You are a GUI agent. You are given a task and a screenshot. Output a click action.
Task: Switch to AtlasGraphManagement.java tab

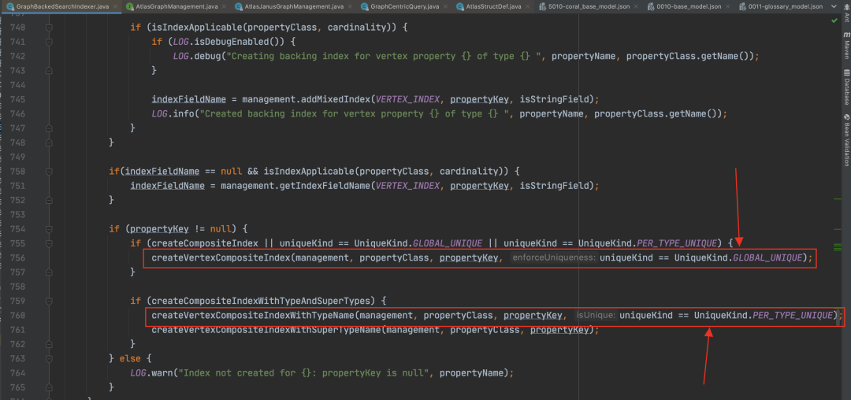175,6
